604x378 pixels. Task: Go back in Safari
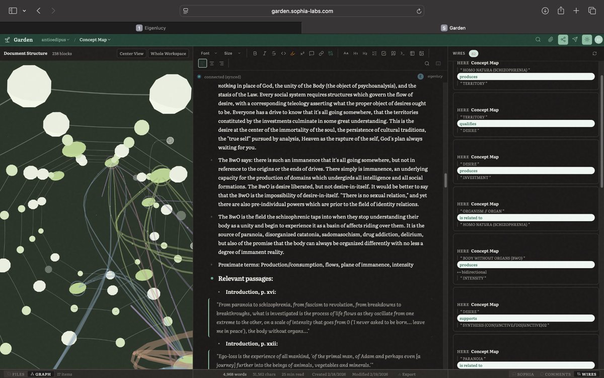click(39, 11)
